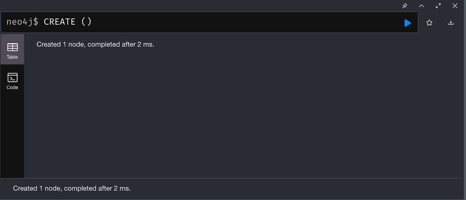Pin this result frame
466x200 pixels.
(x=405, y=6)
